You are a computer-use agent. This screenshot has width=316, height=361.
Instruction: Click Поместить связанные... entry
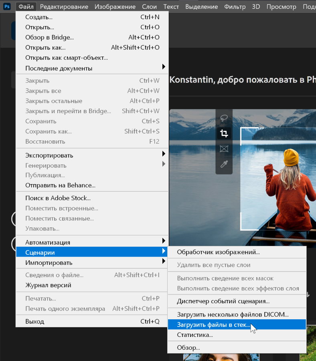(92, 218)
